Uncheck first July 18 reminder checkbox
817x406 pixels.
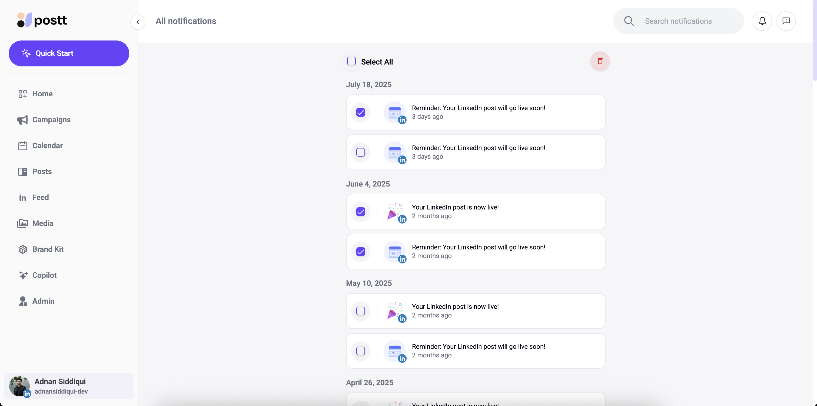point(361,112)
